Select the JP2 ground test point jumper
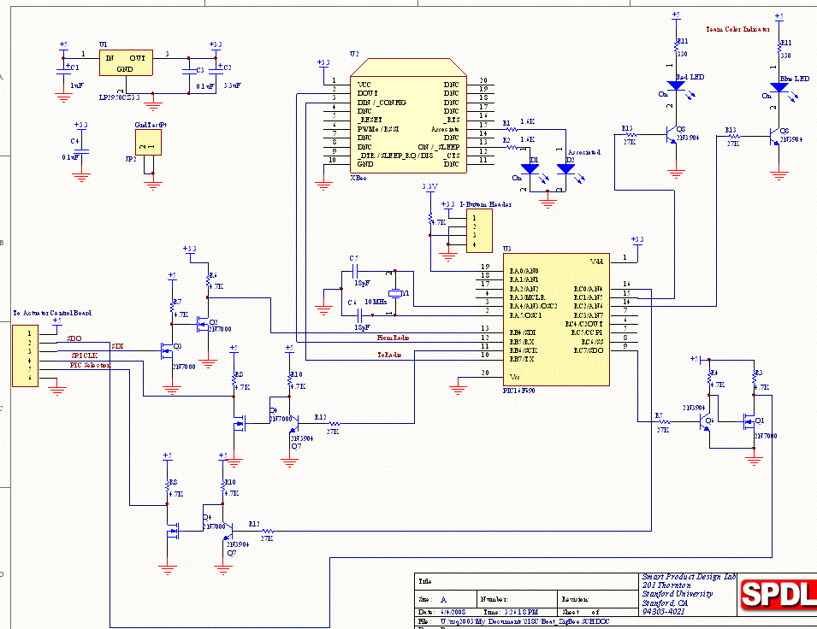The image size is (817, 629). (151, 148)
